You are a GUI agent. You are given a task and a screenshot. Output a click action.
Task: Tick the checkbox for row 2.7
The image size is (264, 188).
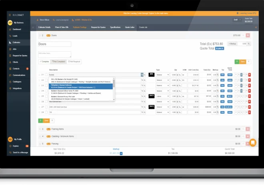point(46,107)
